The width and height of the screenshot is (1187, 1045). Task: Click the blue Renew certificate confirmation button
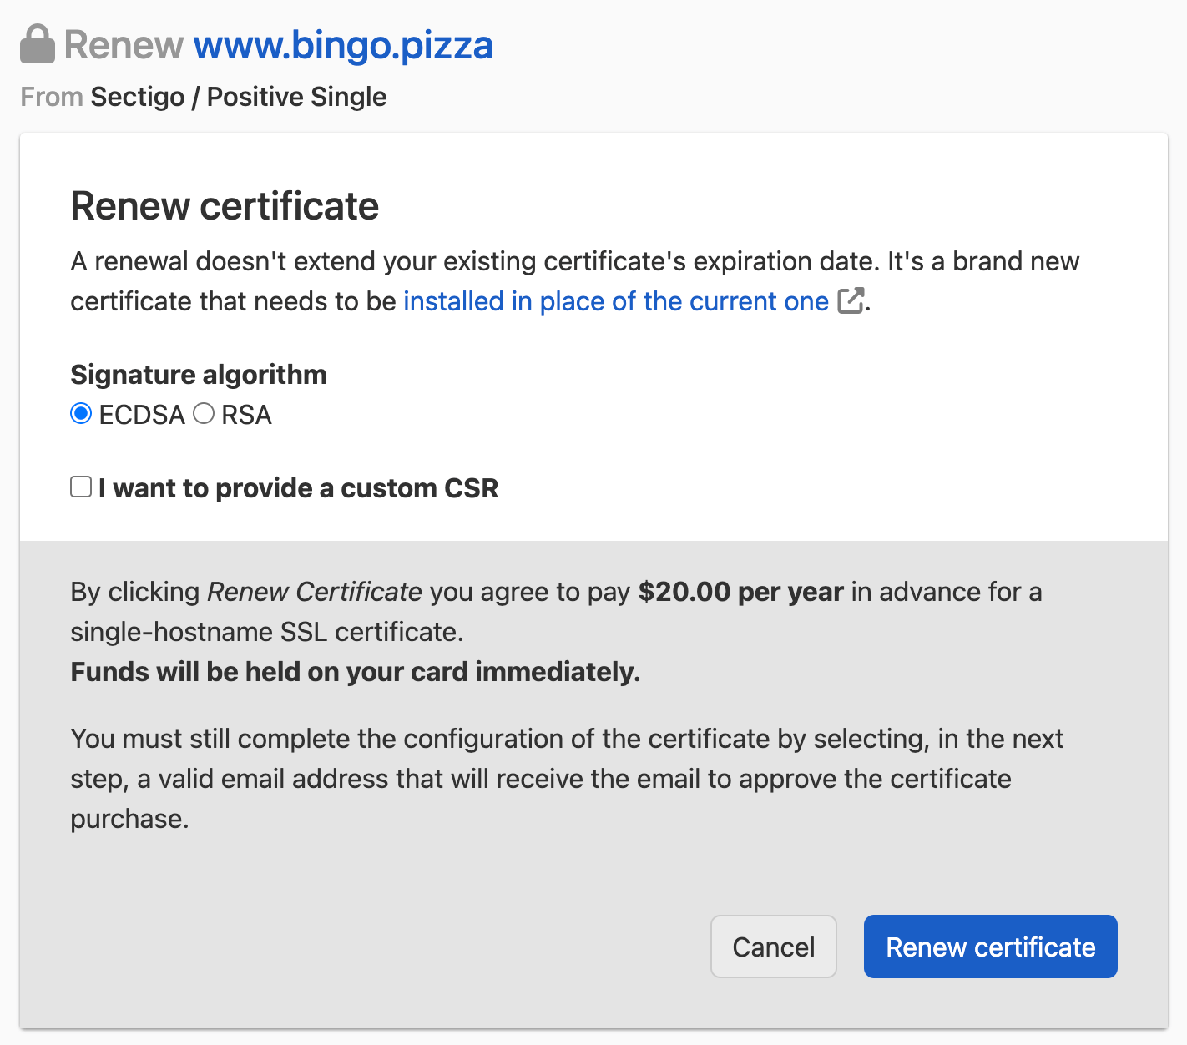point(990,947)
